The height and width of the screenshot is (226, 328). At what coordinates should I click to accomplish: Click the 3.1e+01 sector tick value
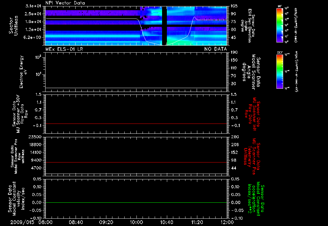point(34,6)
